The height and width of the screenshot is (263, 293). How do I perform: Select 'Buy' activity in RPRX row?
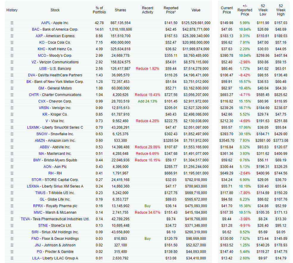tap(147, 206)
